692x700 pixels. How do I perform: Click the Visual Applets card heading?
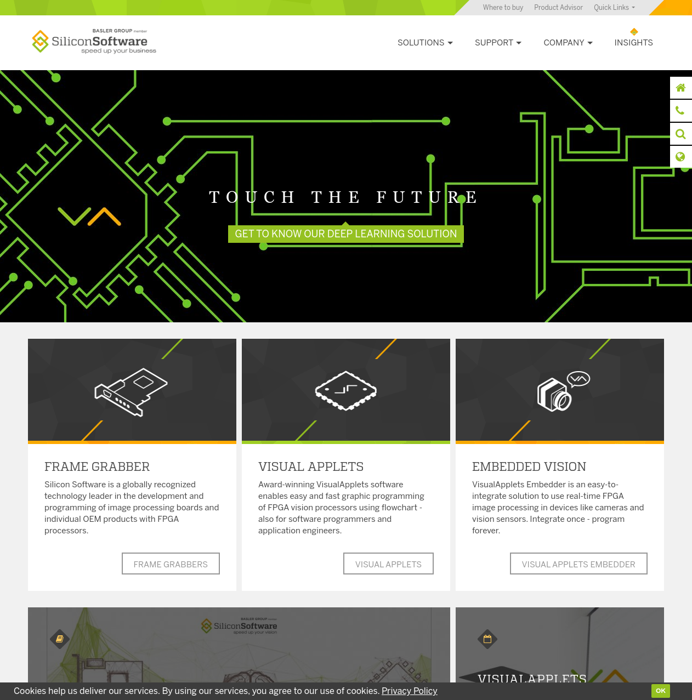tap(311, 467)
